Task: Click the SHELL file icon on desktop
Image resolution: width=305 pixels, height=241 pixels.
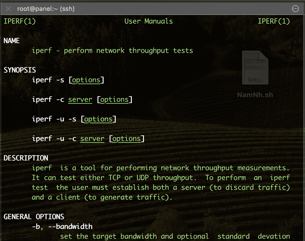Action: (255, 68)
